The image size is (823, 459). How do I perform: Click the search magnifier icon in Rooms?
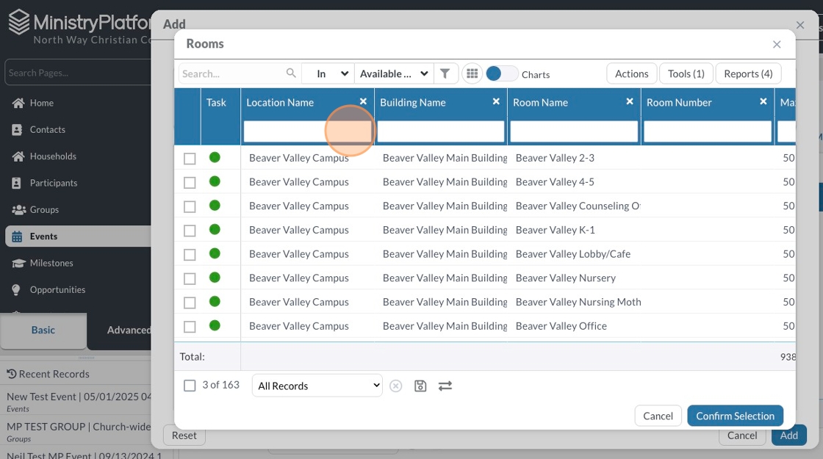[x=291, y=73]
